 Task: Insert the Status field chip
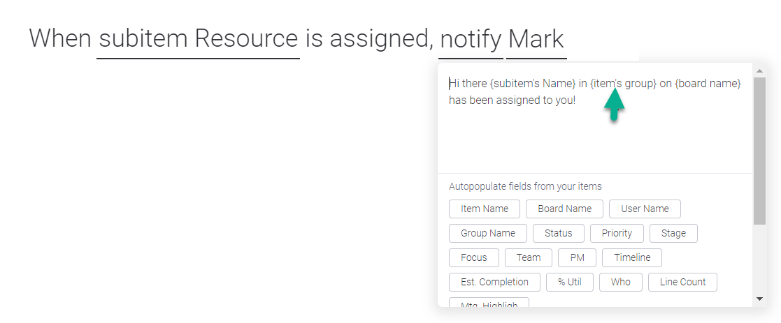pos(558,233)
